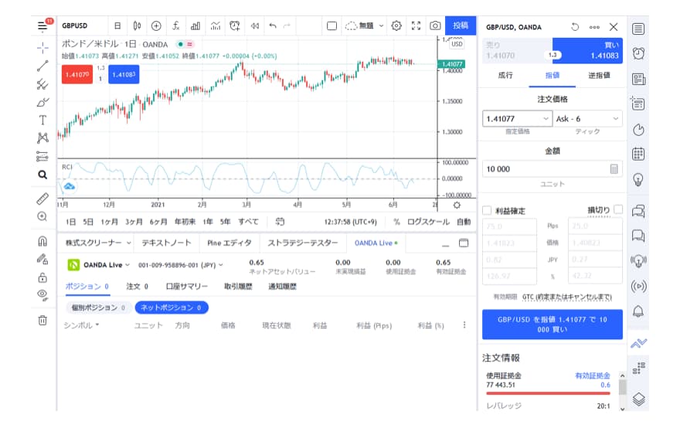Click the trash remove drawings icon

coord(42,321)
